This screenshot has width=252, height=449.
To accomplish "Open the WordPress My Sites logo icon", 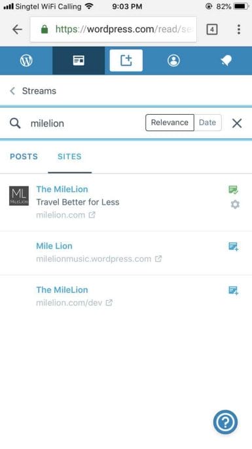I will click(x=26, y=60).
